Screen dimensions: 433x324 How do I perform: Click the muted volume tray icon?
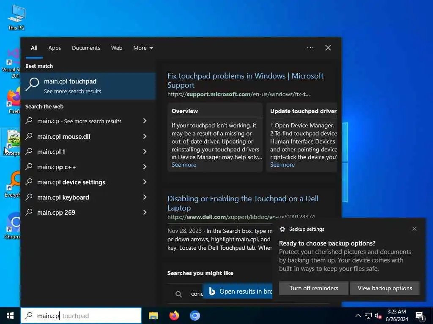point(378,316)
